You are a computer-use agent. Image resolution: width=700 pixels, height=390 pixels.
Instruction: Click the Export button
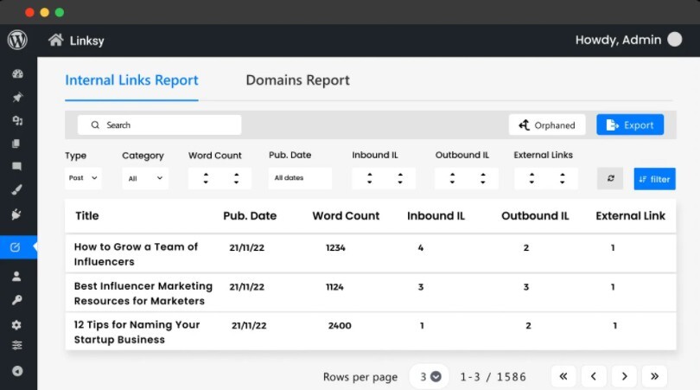point(630,125)
